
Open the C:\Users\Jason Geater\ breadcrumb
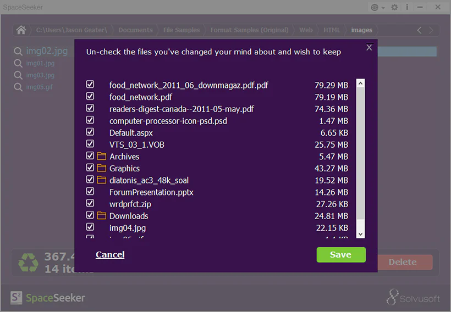click(x=71, y=30)
